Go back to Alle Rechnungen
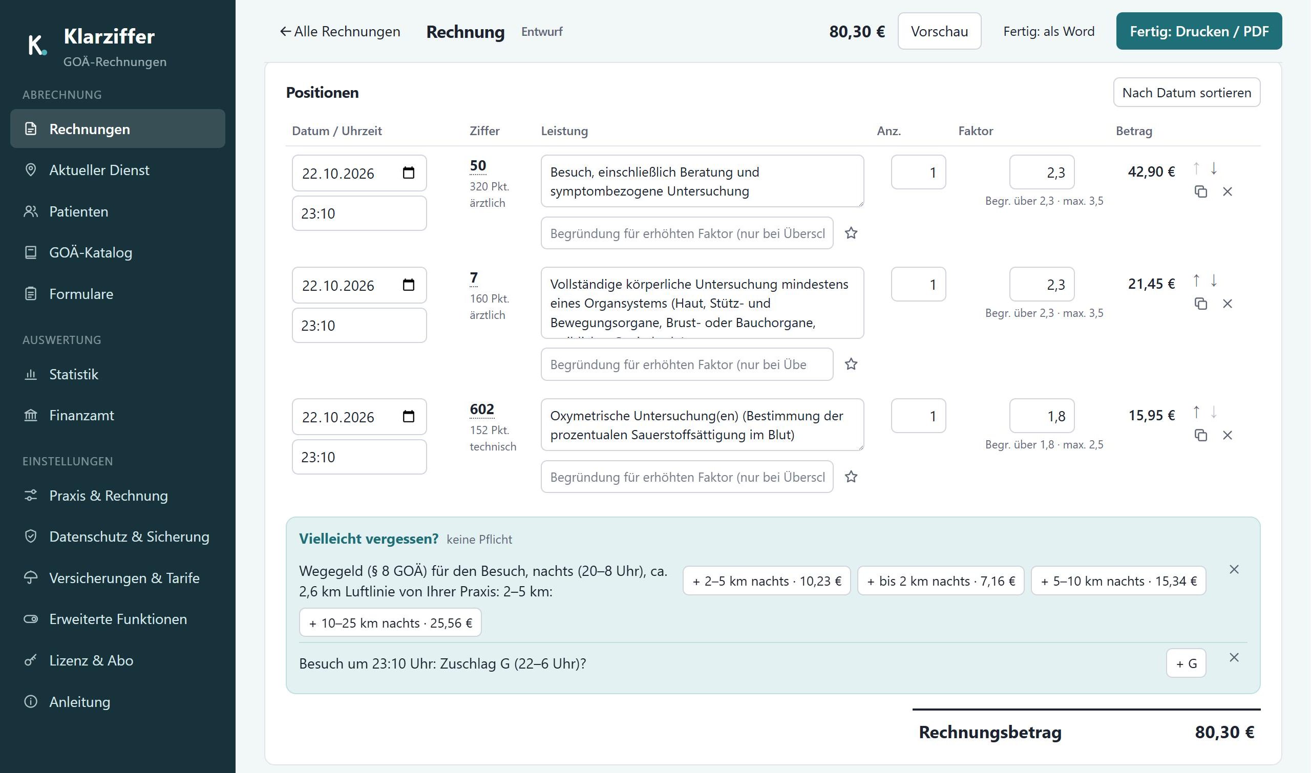Image resolution: width=1311 pixels, height=773 pixels. [x=340, y=31]
